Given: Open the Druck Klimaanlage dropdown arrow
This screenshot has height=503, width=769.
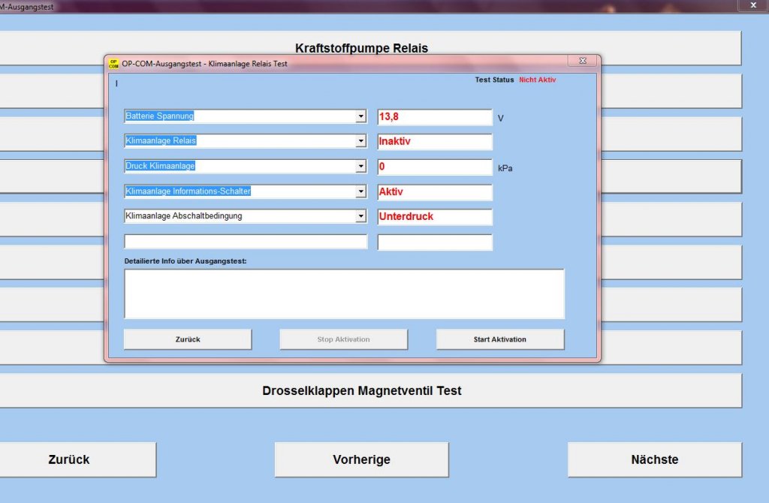Looking at the screenshot, I should (361, 166).
